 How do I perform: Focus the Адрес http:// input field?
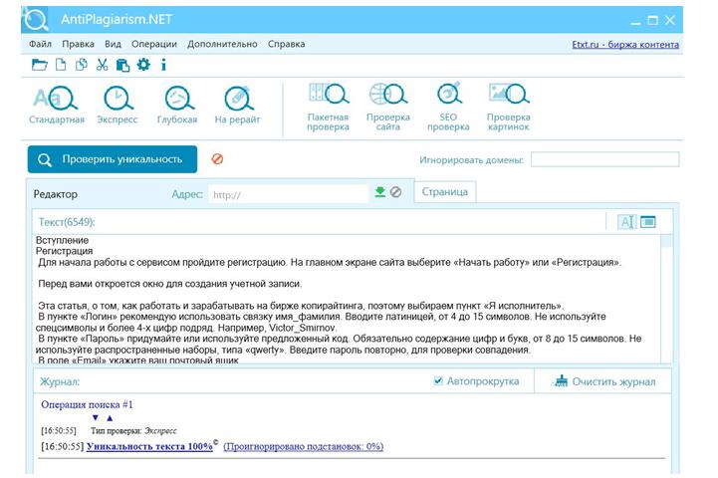tap(289, 194)
